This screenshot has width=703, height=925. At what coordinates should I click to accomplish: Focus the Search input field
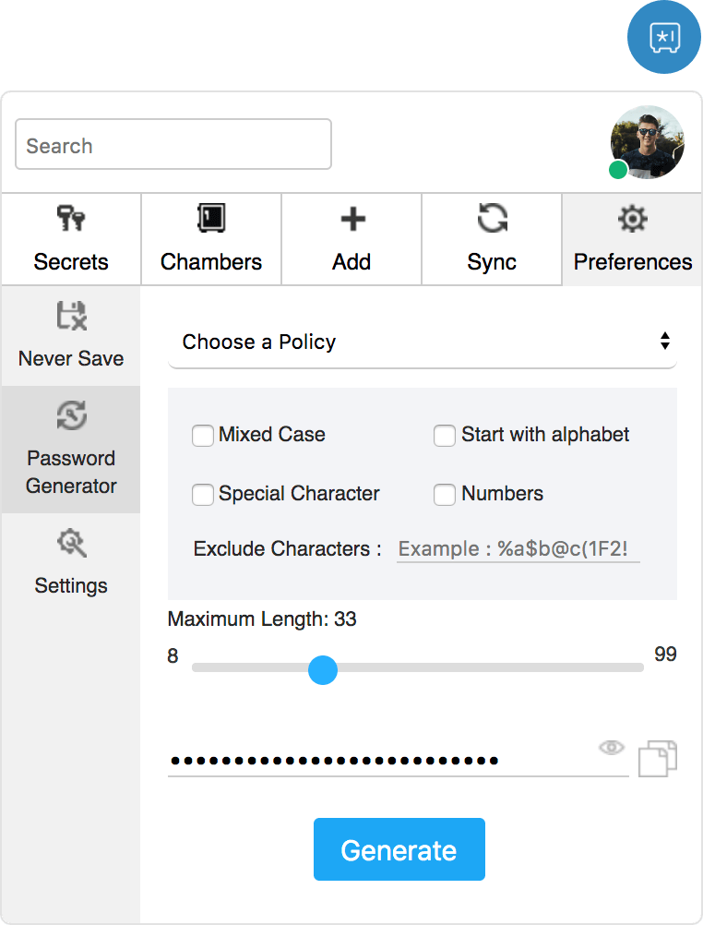173,144
